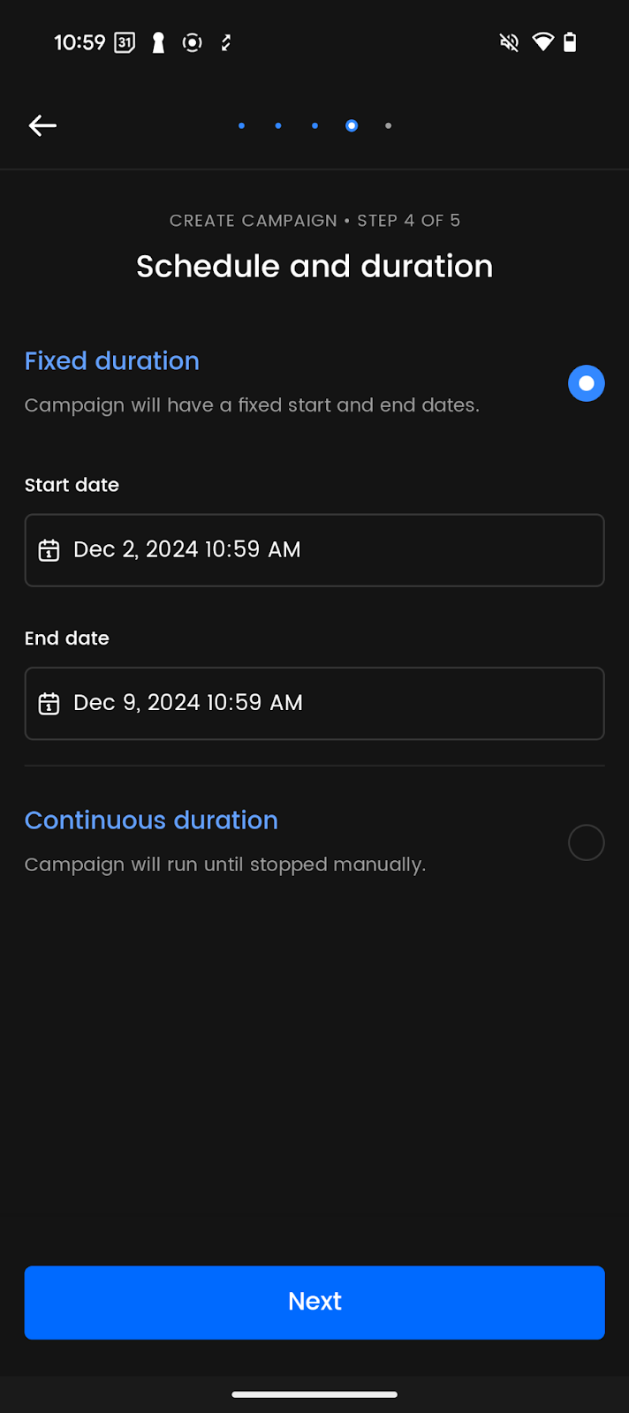629x1413 pixels.
Task: Tap the battery icon in status bar
Action: tap(570, 42)
